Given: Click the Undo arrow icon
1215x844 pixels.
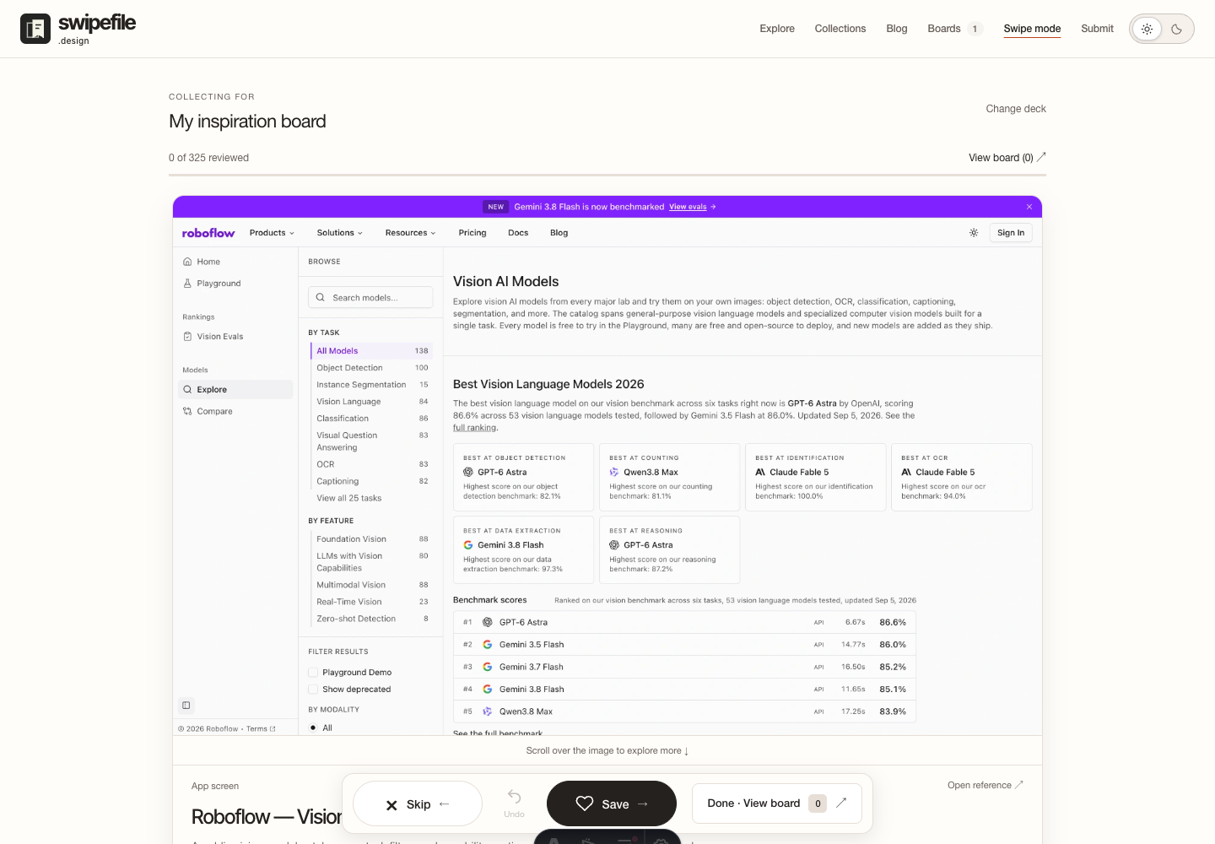Looking at the screenshot, I should pyautogui.click(x=514, y=797).
